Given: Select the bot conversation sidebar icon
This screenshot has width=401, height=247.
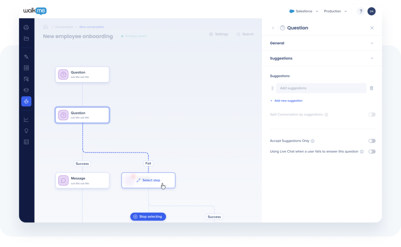Looking at the screenshot, I should click(26, 102).
